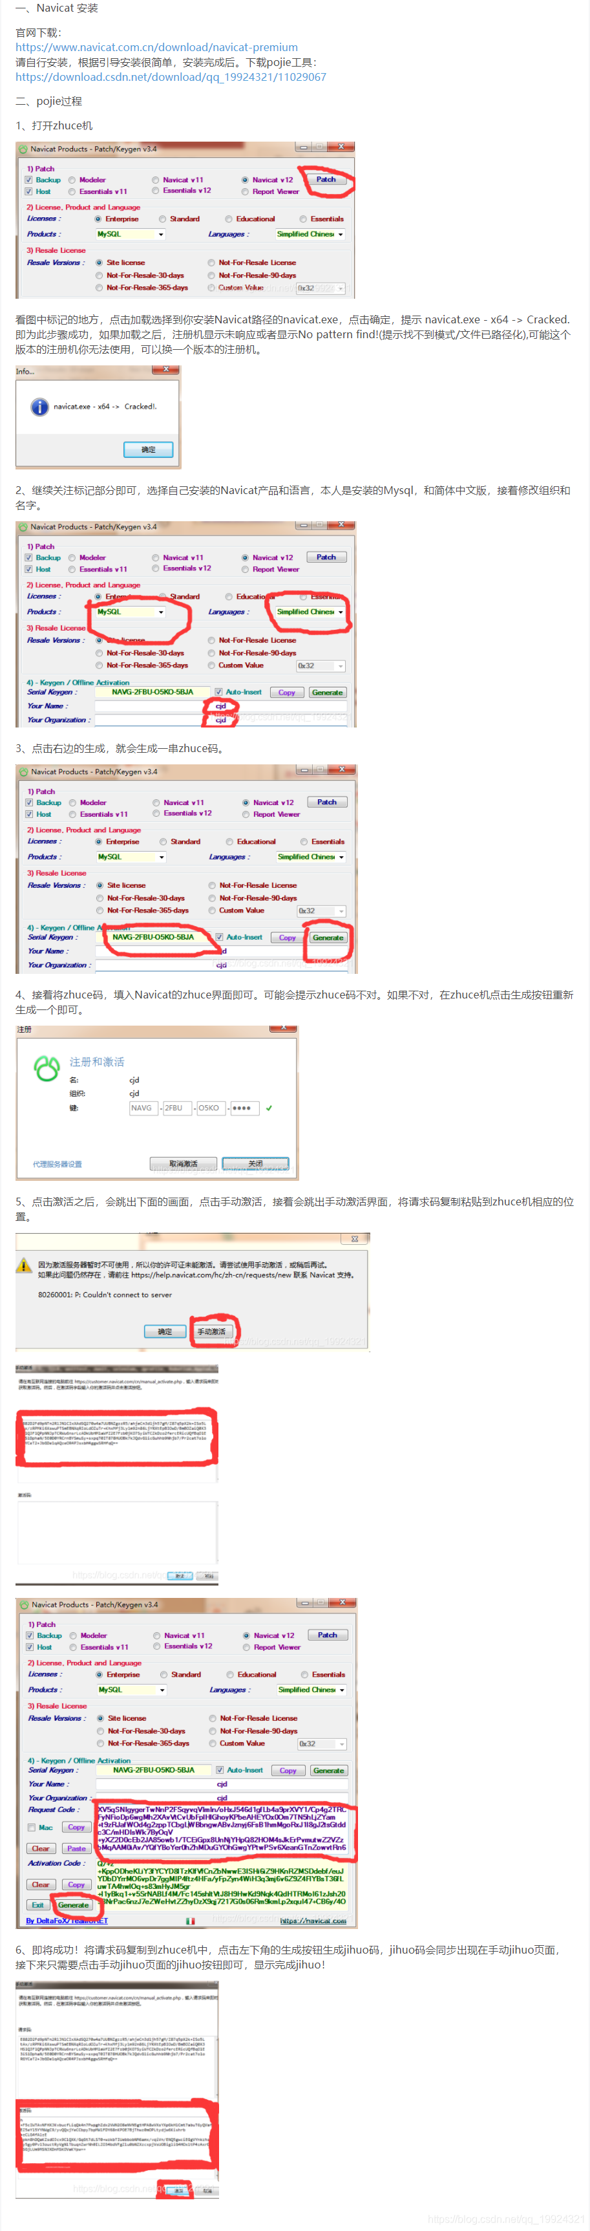The height and width of the screenshot is (2231, 590).
Task: Open the MySQL Products dropdown in step 3 keygen
Action: point(131,857)
